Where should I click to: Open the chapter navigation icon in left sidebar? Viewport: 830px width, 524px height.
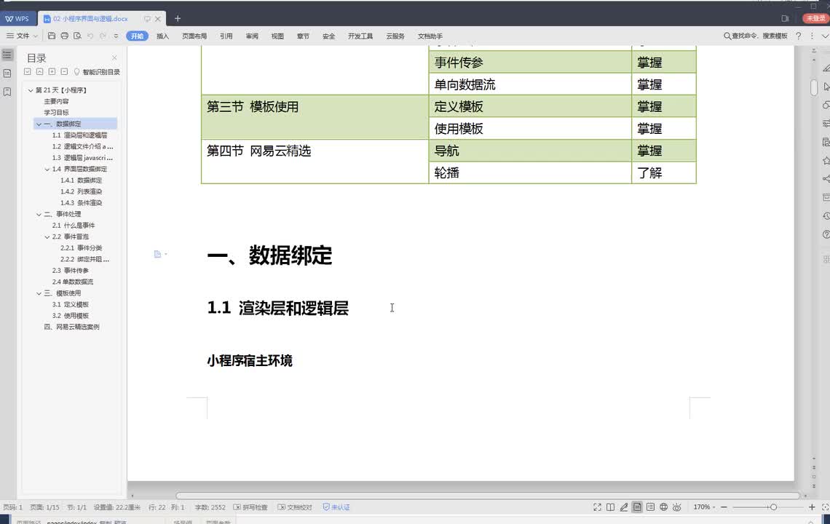[7, 73]
